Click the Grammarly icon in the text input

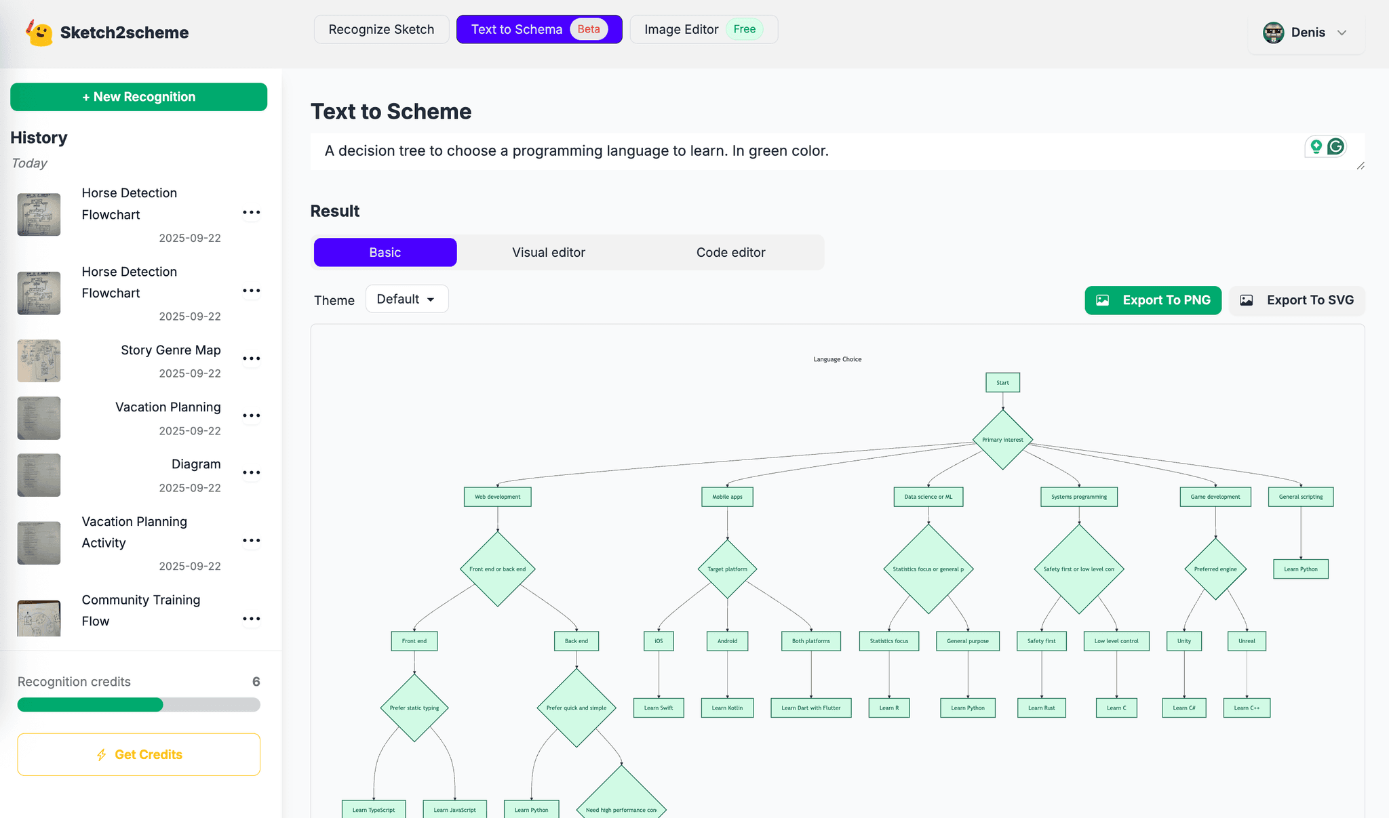pyautogui.click(x=1334, y=146)
